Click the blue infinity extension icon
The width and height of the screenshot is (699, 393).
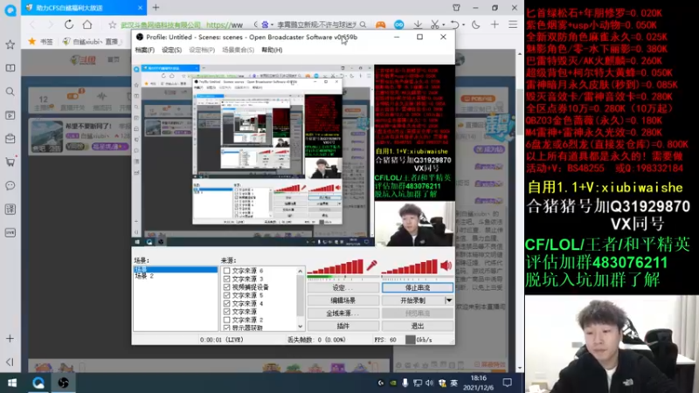399,25
